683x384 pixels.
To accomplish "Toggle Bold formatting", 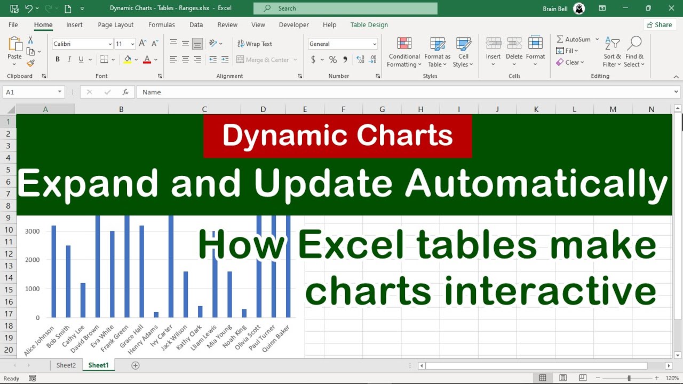I will [x=58, y=60].
